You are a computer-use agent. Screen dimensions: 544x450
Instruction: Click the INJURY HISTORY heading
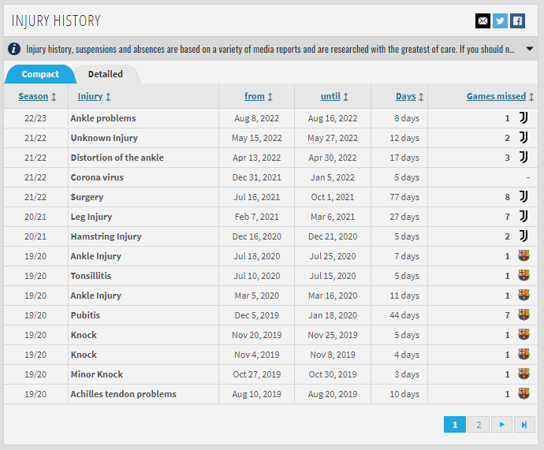click(56, 20)
